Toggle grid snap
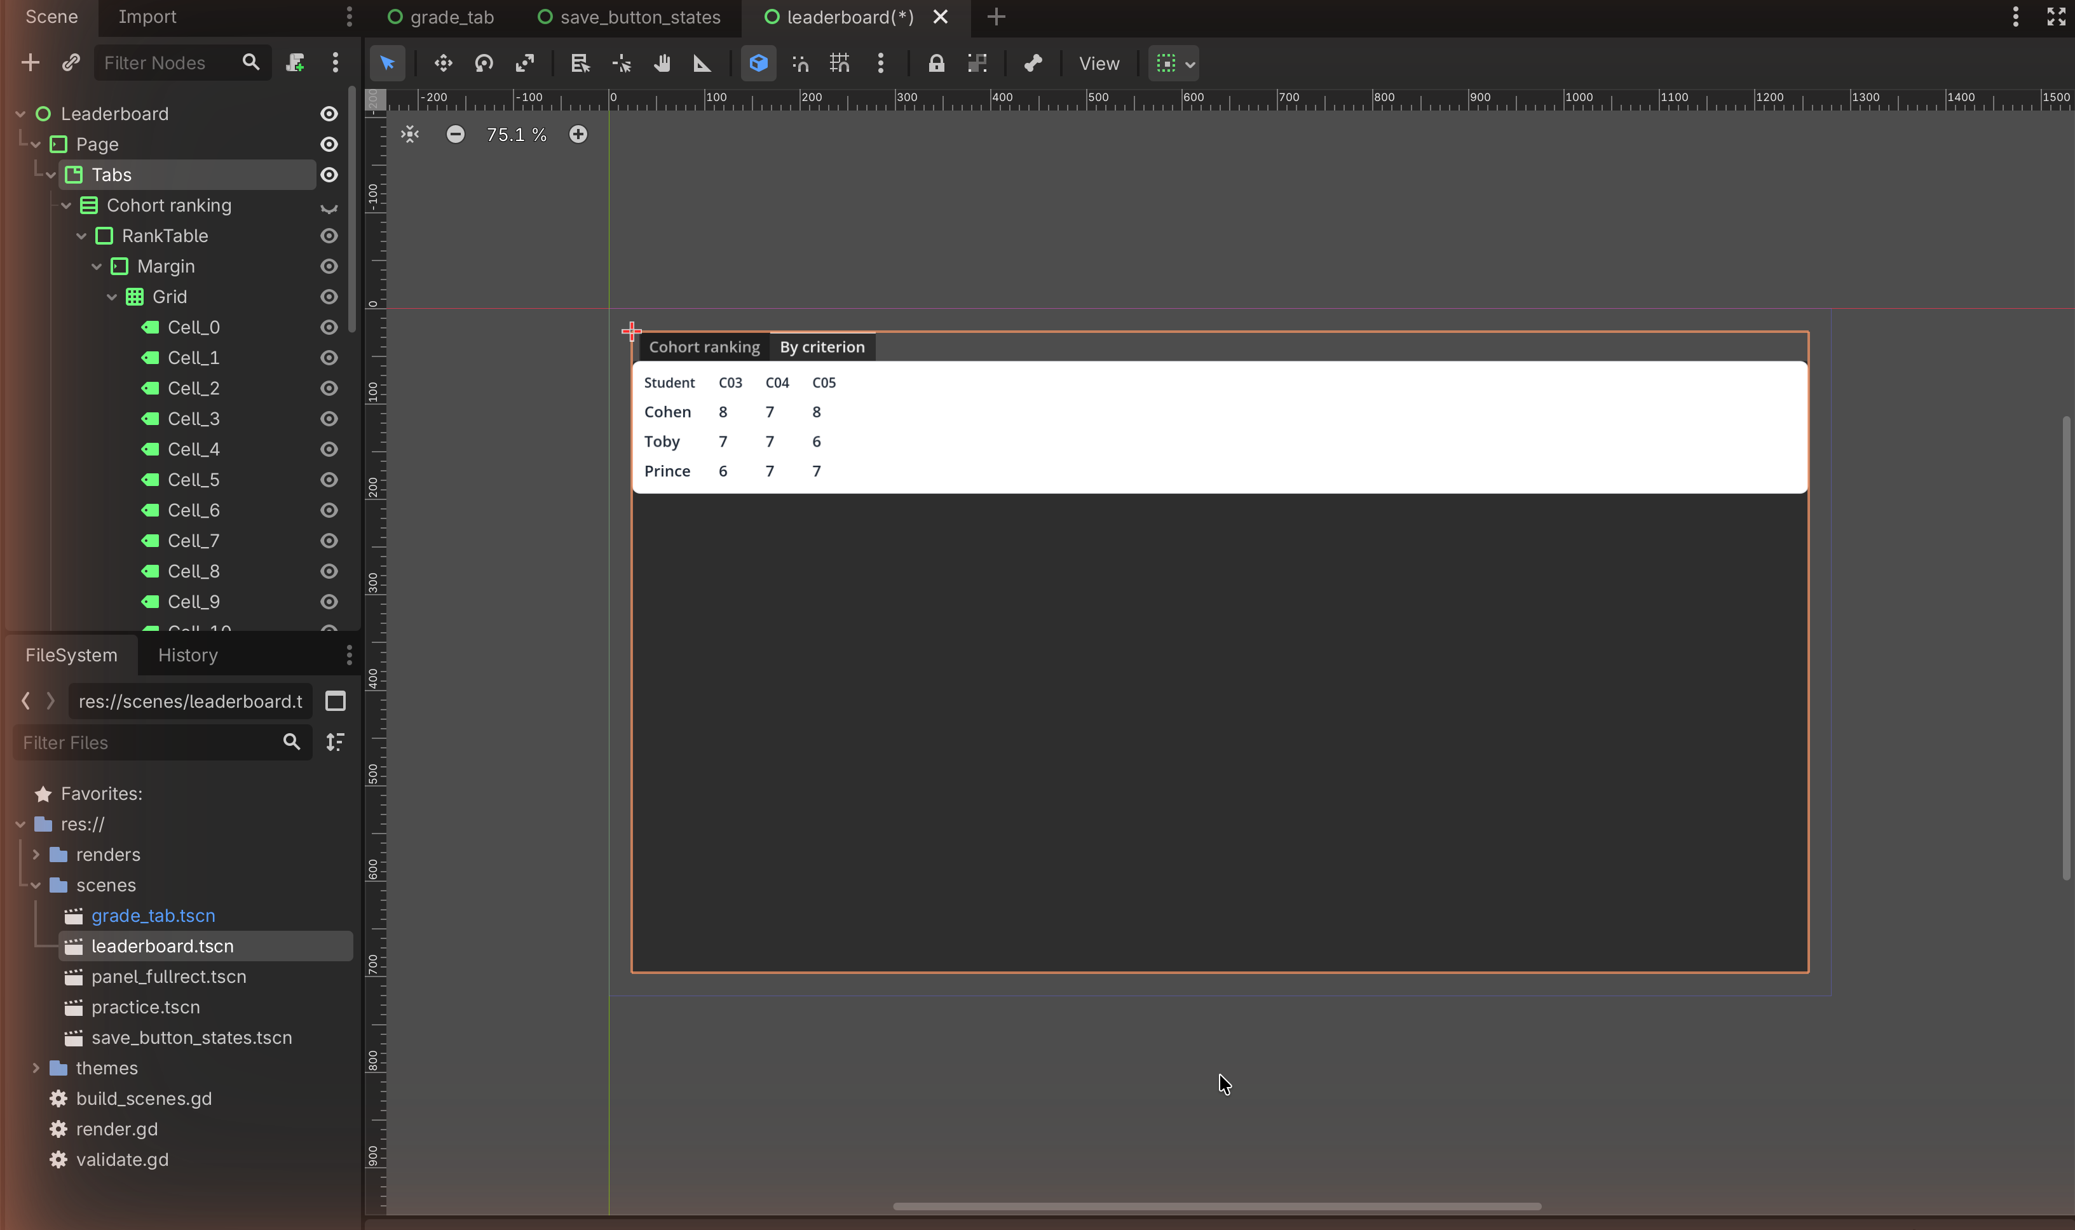Viewport: 2075px width, 1230px height. pyautogui.click(x=840, y=63)
